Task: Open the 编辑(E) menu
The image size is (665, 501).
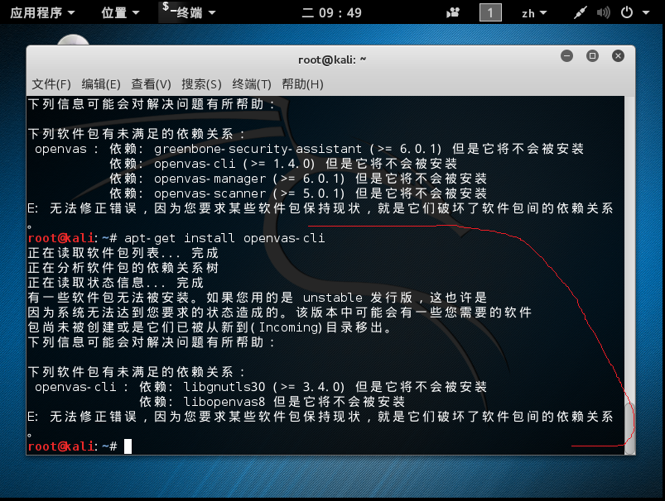Action: coord(101,84)
